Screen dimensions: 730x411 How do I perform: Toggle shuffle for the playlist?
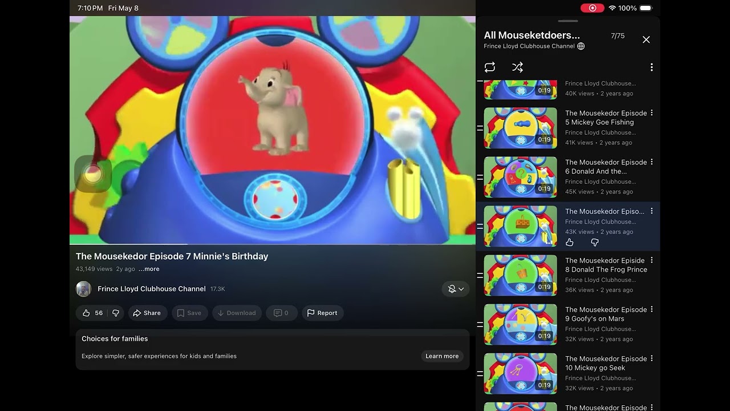click(517, 67)
